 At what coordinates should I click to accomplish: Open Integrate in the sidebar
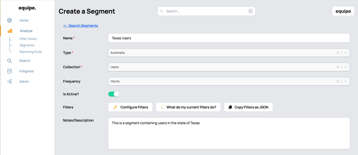[26, 71]
